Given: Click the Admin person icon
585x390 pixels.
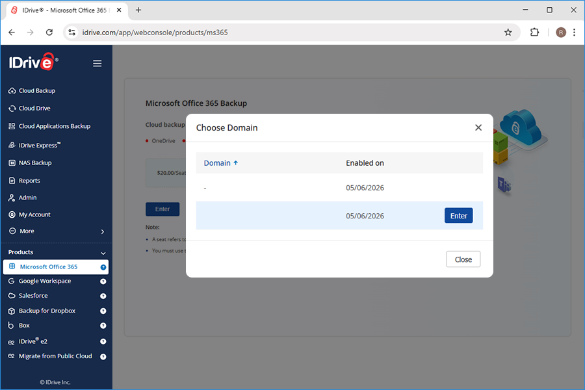Looking at the screenshot, I should point(12,198).
